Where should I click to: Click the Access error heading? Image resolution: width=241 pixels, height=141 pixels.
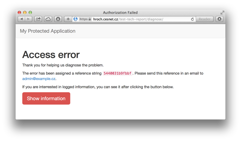(x=51, y=55)
